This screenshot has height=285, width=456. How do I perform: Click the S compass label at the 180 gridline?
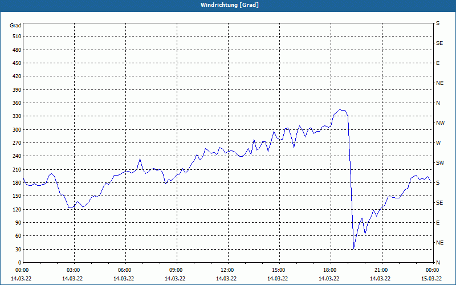click(438, 183)
